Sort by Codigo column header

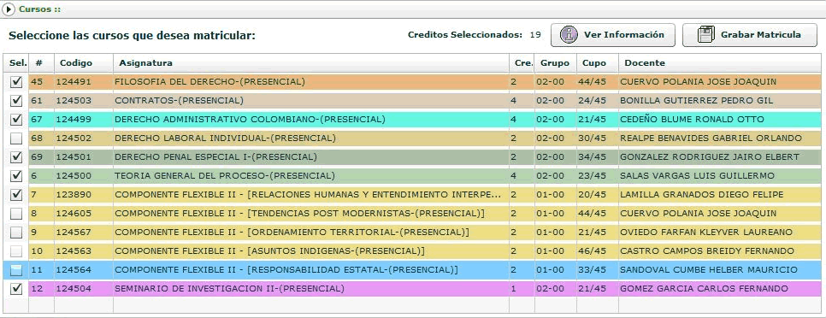point(84,62)
